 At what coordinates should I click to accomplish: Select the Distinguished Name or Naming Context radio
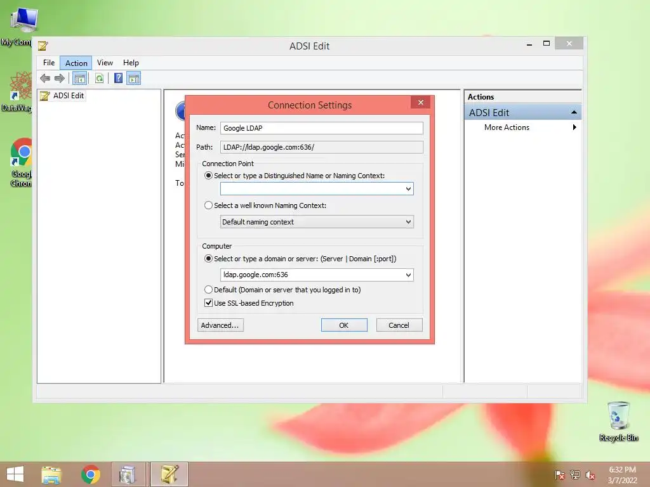pos(208,176)
